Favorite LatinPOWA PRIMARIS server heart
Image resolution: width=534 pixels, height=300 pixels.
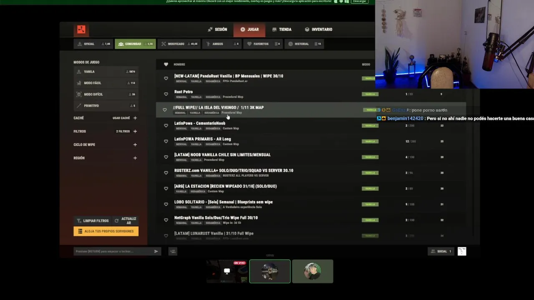click(x=166, y=141)
